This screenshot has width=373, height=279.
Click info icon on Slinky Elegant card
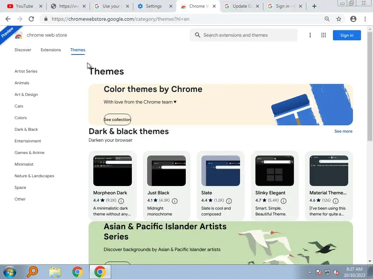(283, 201)
